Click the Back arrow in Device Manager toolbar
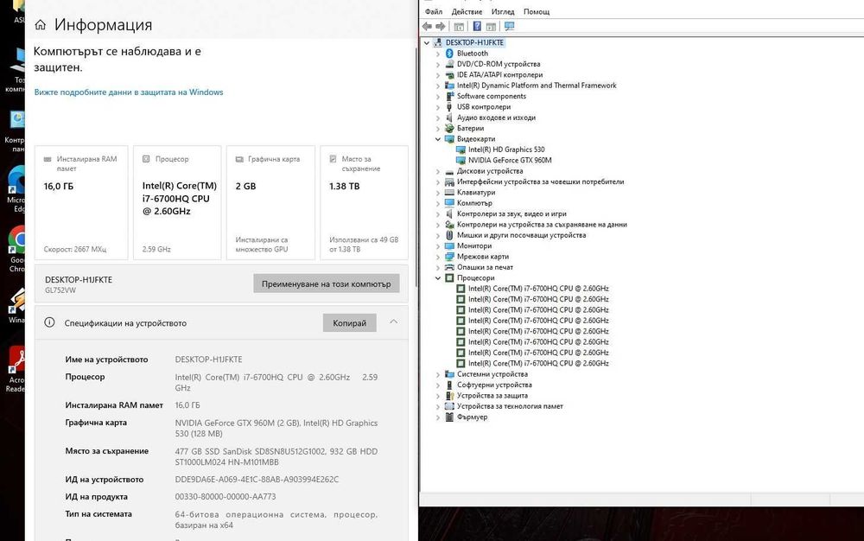This screenshot has height=541, width=864. pyautogui.click(x=427, y=26)
